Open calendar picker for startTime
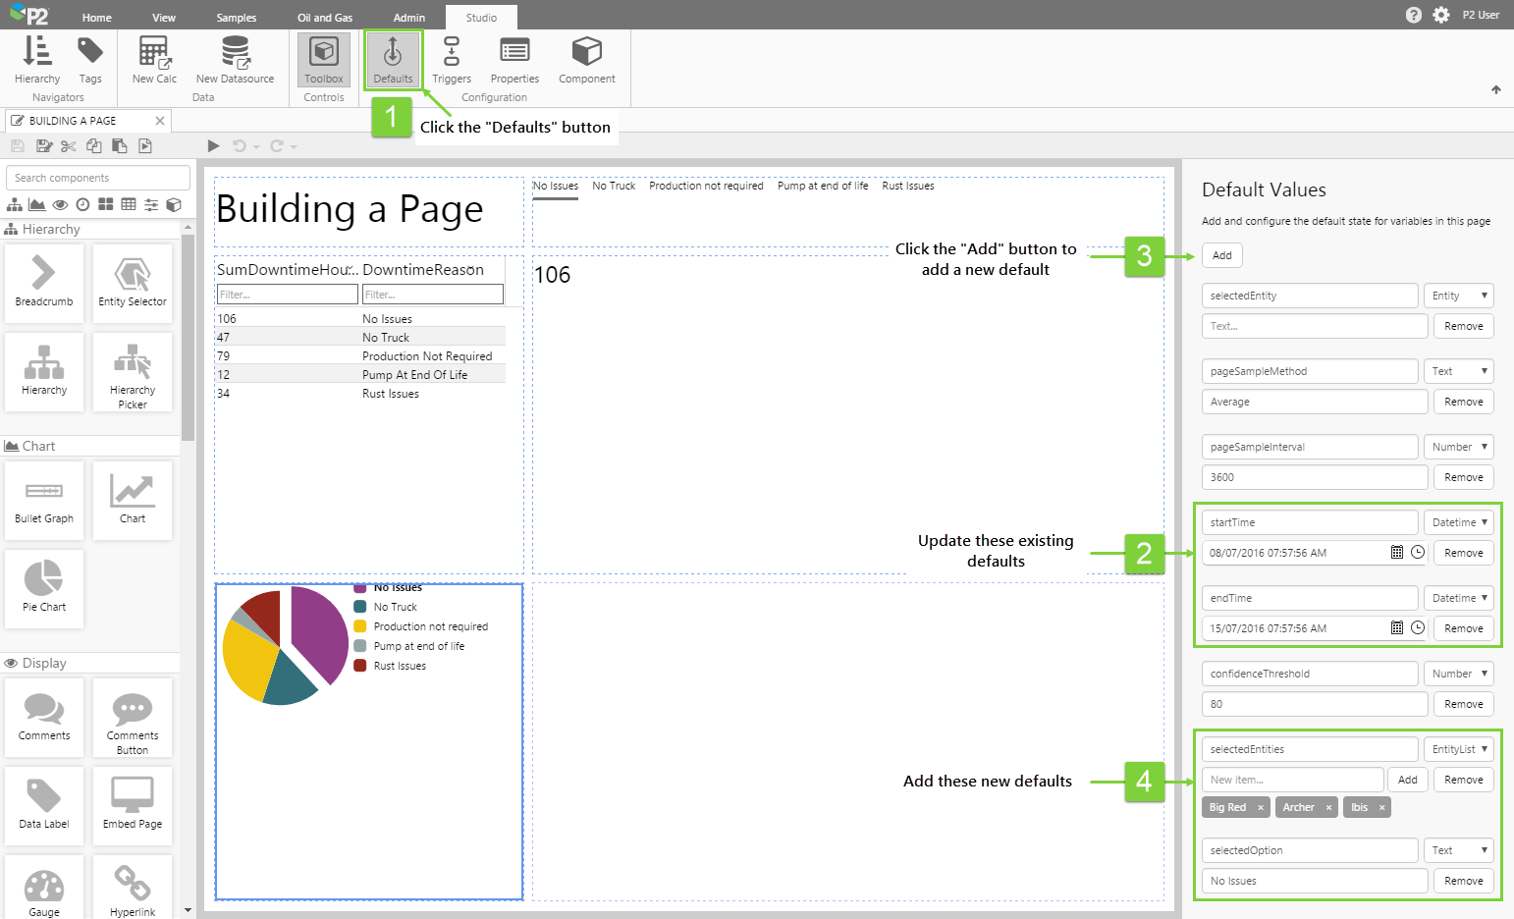The image size is (1514, 919). click(1396, 553)
